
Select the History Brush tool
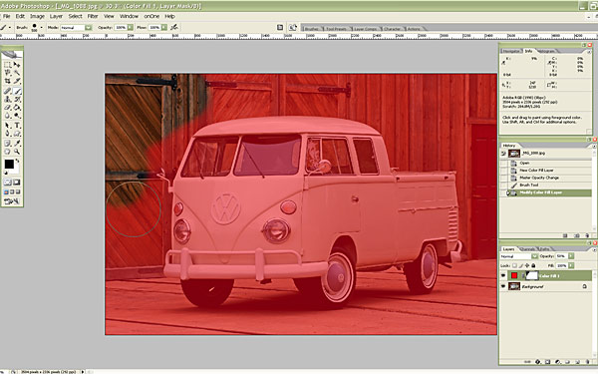pos(17,99)
